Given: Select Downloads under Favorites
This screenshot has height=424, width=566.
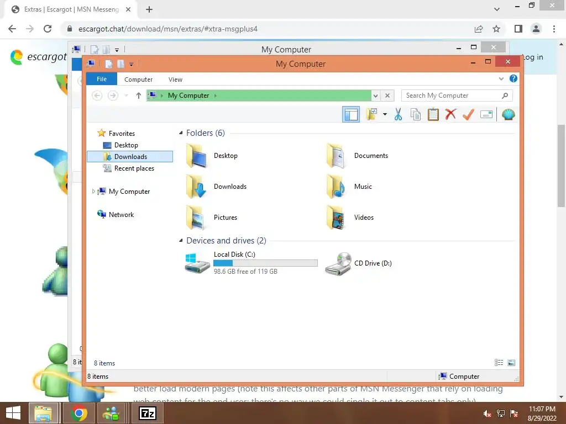Looking at the screenshot, I should coord(130,156).
